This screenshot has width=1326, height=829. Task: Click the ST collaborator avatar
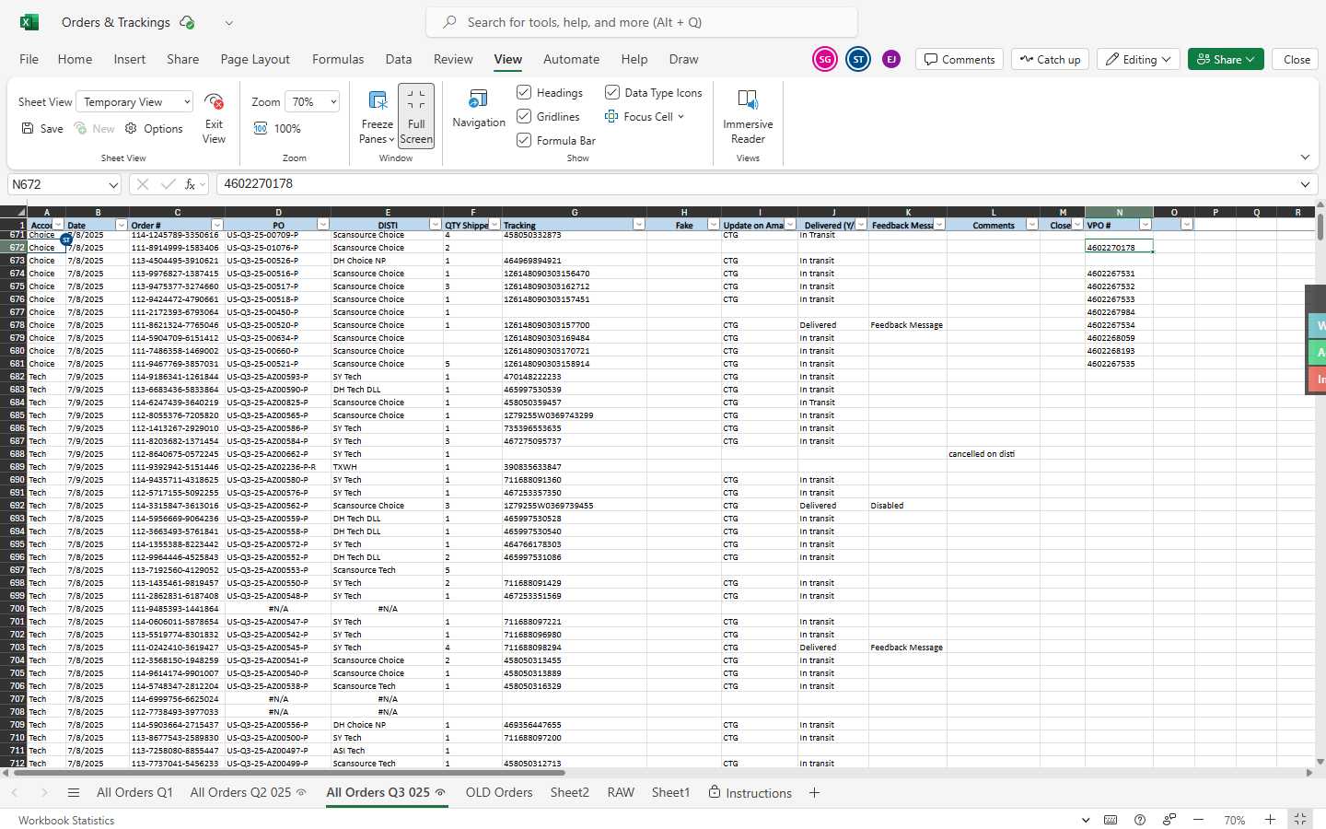pos(858,59)
